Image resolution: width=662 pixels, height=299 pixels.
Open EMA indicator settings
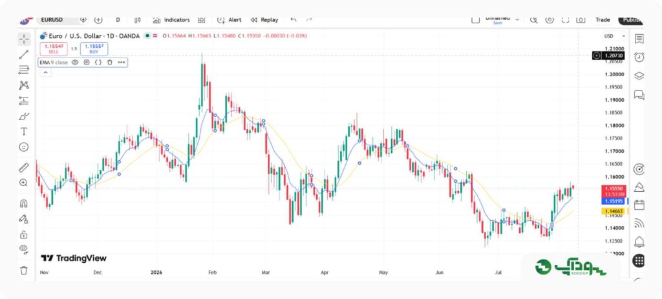[x=87, y=63]
